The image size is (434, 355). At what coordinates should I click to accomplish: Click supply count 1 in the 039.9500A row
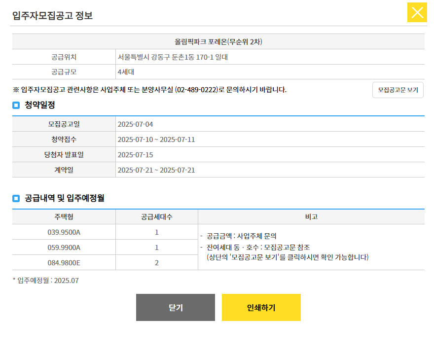point(157,232)
